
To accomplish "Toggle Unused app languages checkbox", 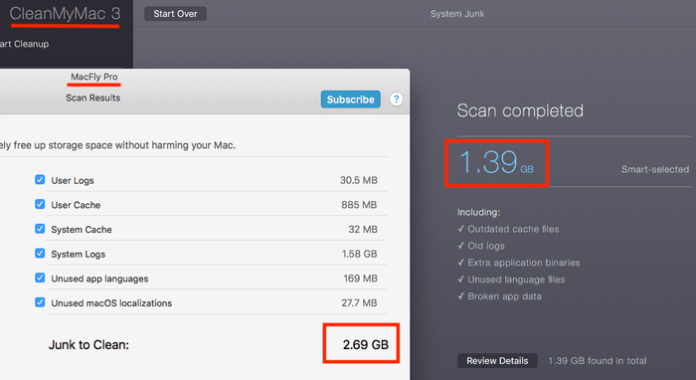I will coord(40,278).
